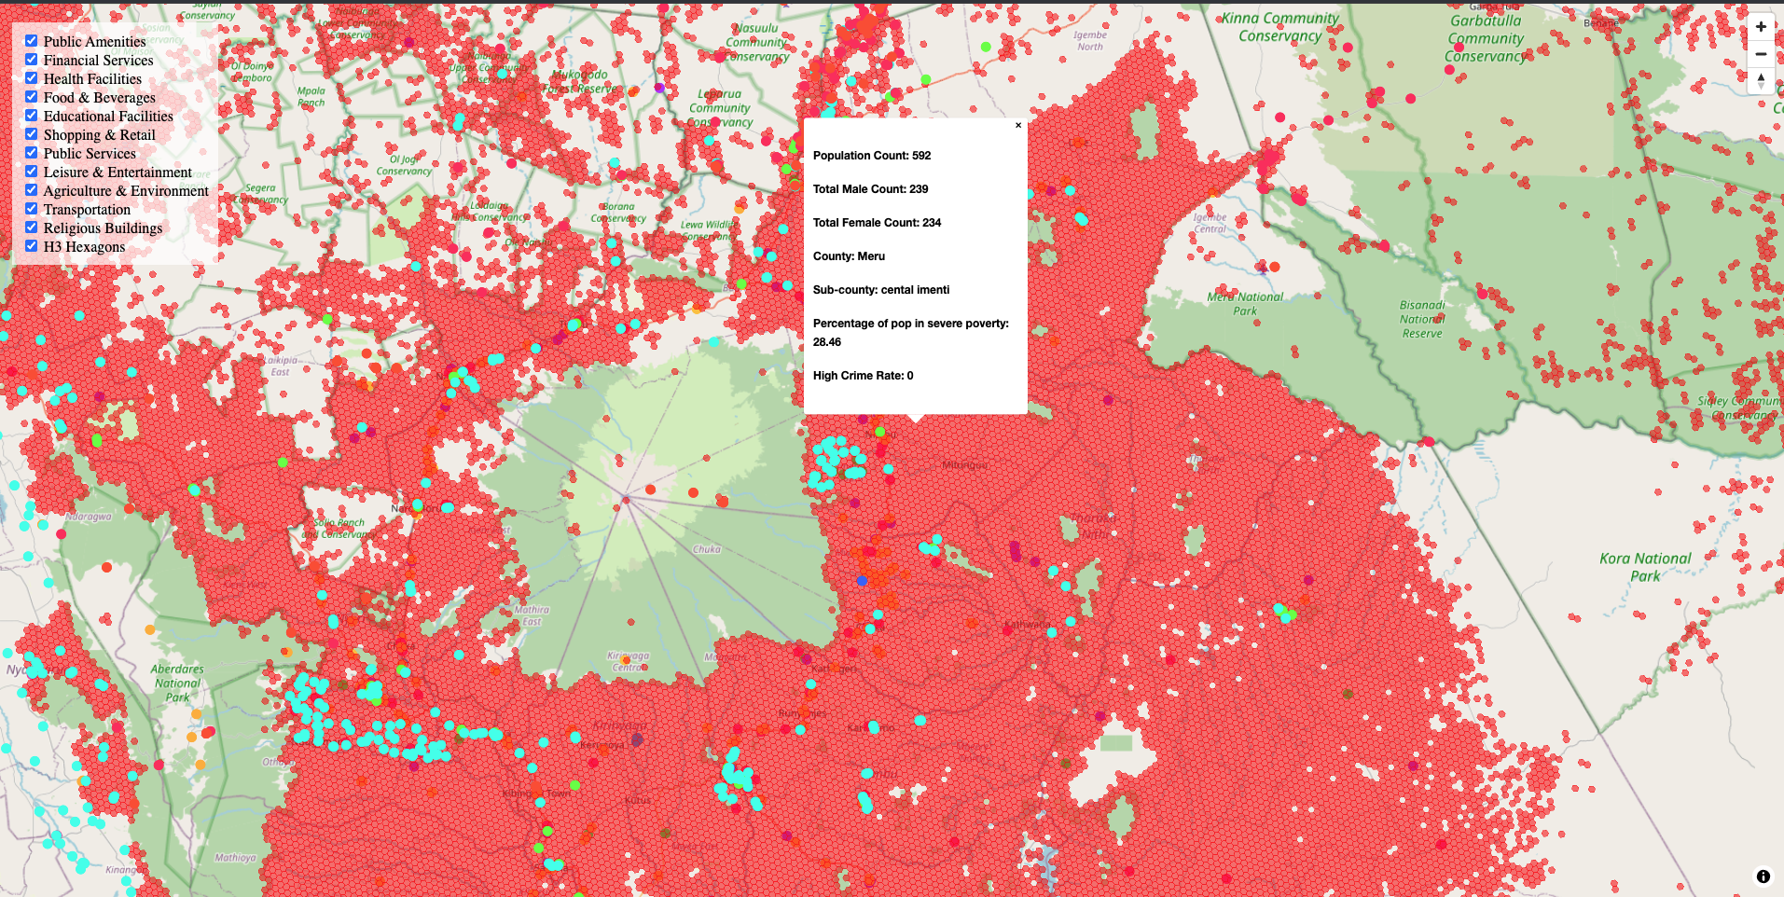This screenshot has height=897, width=1784.
Task: Disable the Health Facilities layer
Action: tap(32, 78)
